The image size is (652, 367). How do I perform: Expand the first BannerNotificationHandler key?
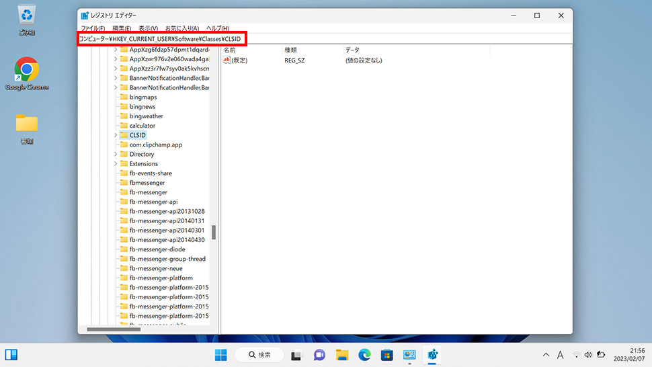[x=116, y=78]
